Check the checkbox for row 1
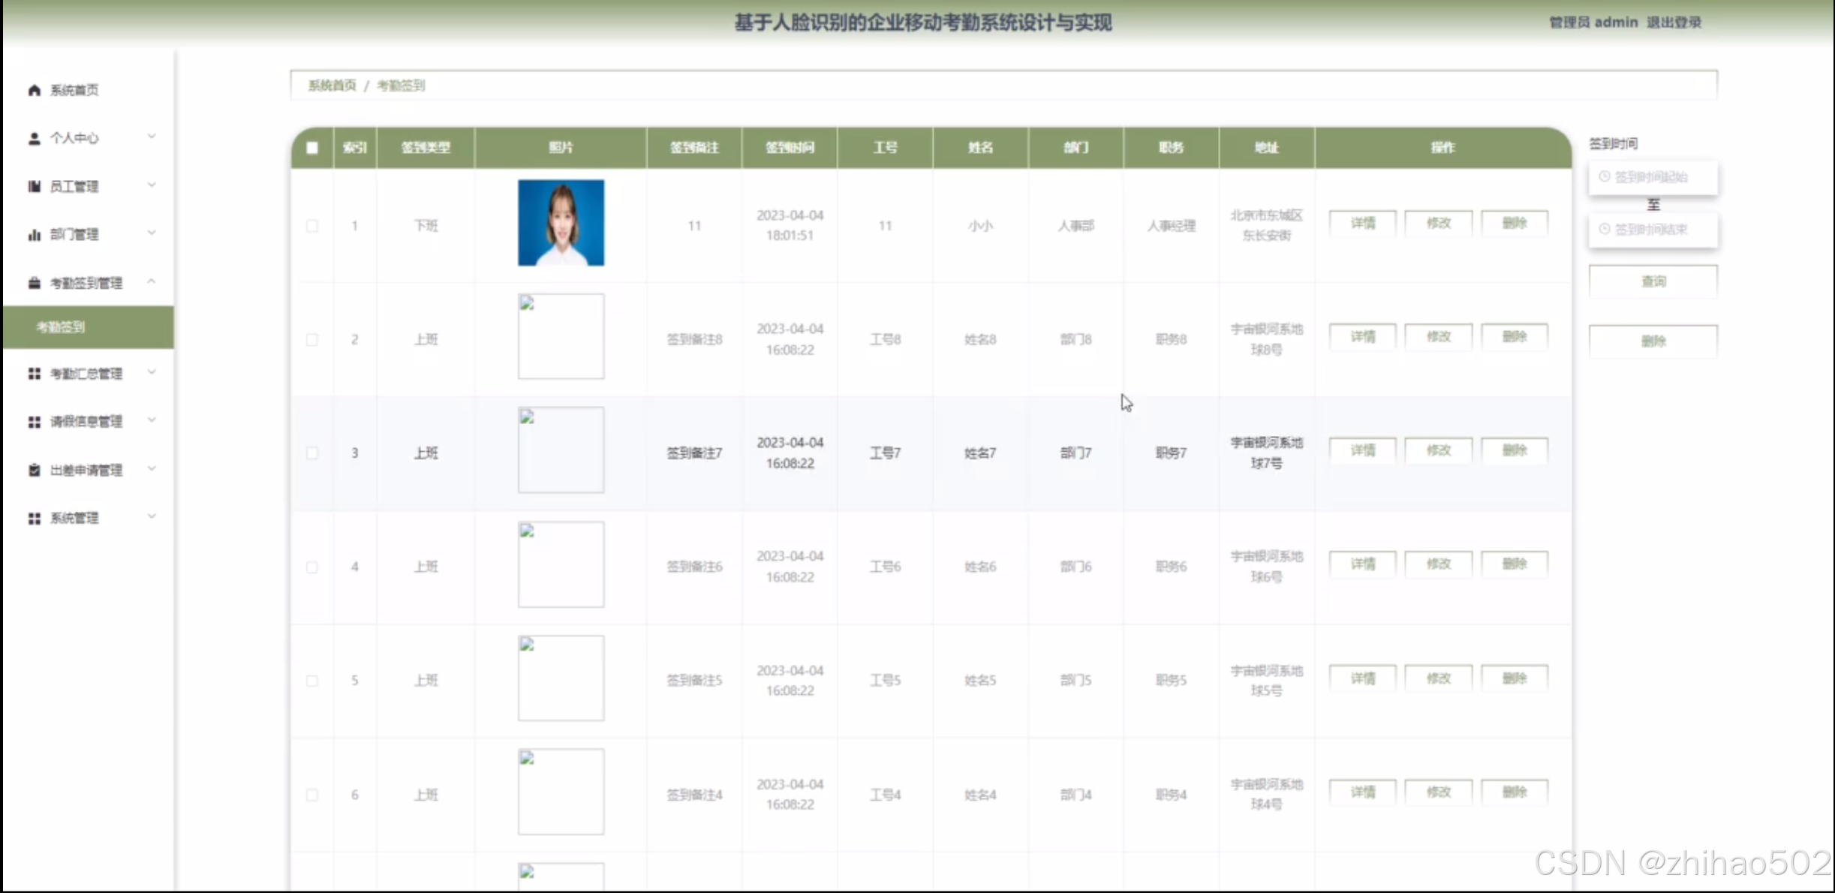This screenshot has height=893, width=1835. [312, 226]
